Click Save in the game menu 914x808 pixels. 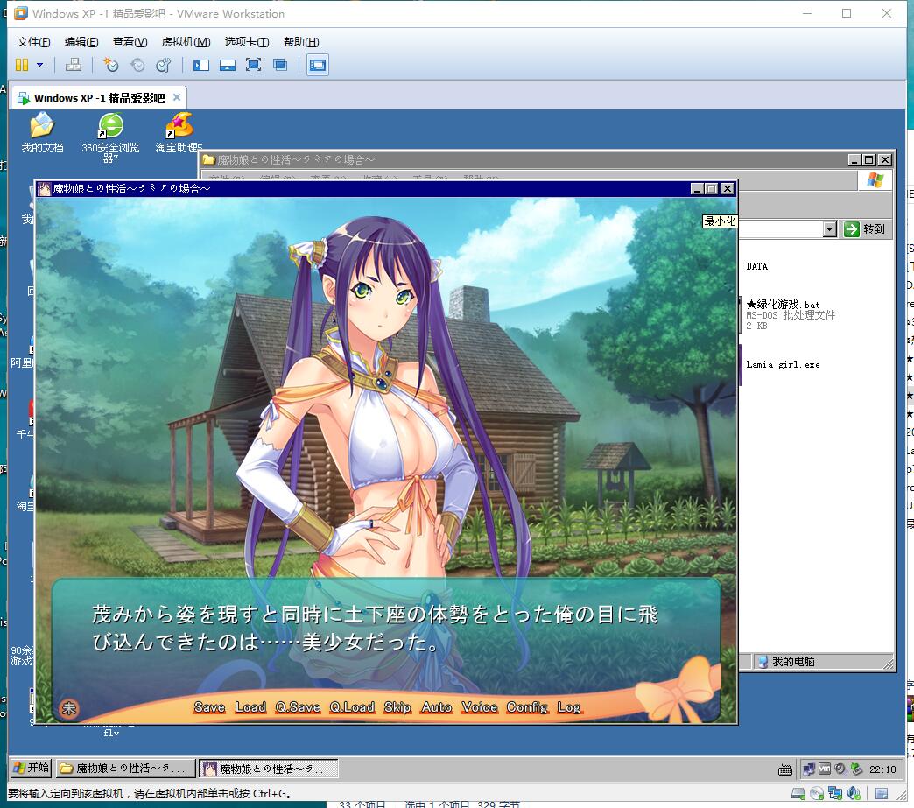click(210, 707)
